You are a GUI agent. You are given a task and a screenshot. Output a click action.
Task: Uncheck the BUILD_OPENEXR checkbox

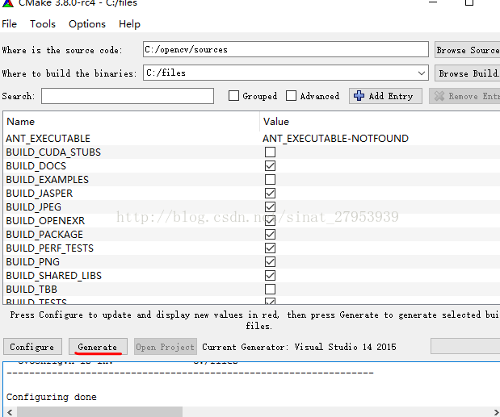tap(270, 220)
